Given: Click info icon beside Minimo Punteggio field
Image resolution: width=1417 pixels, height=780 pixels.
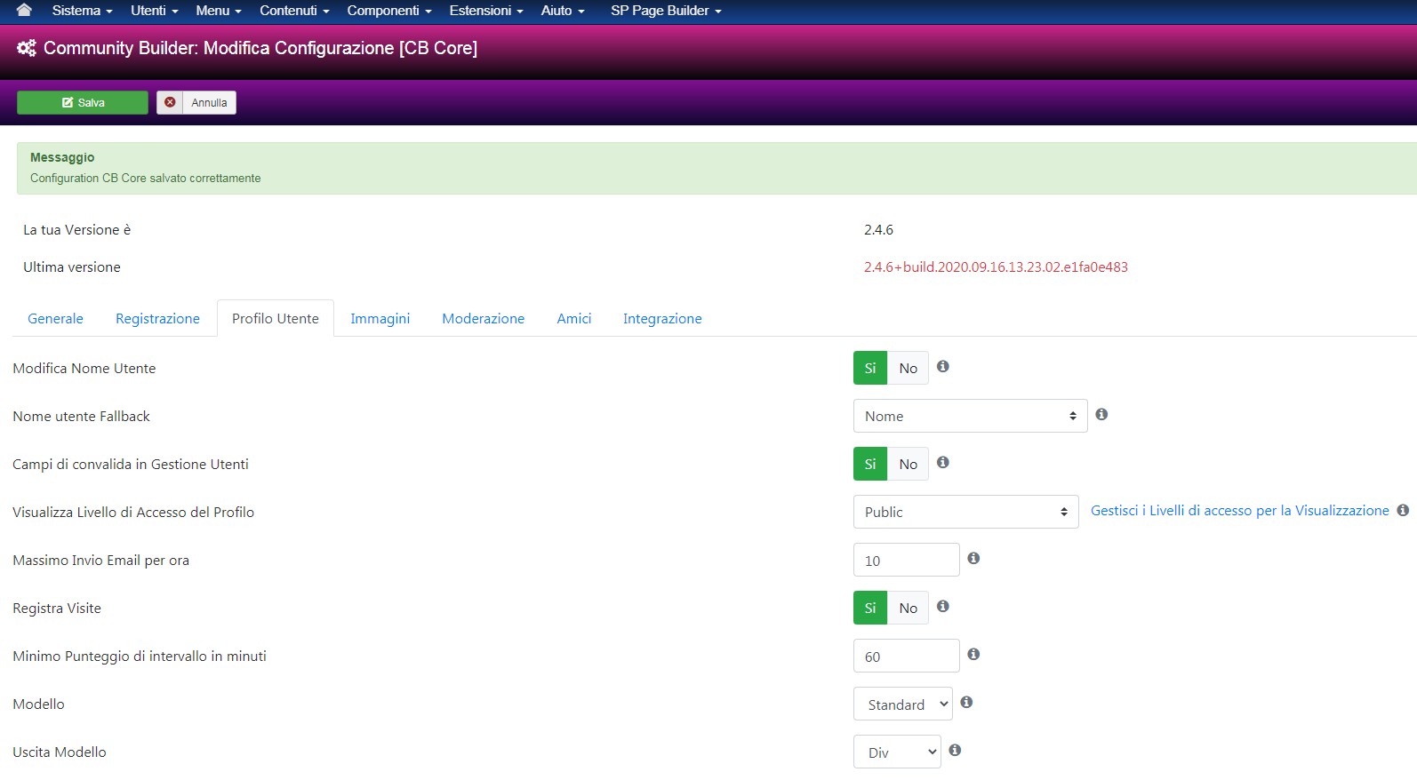Looking at the screenshot, I should point(973,654).
